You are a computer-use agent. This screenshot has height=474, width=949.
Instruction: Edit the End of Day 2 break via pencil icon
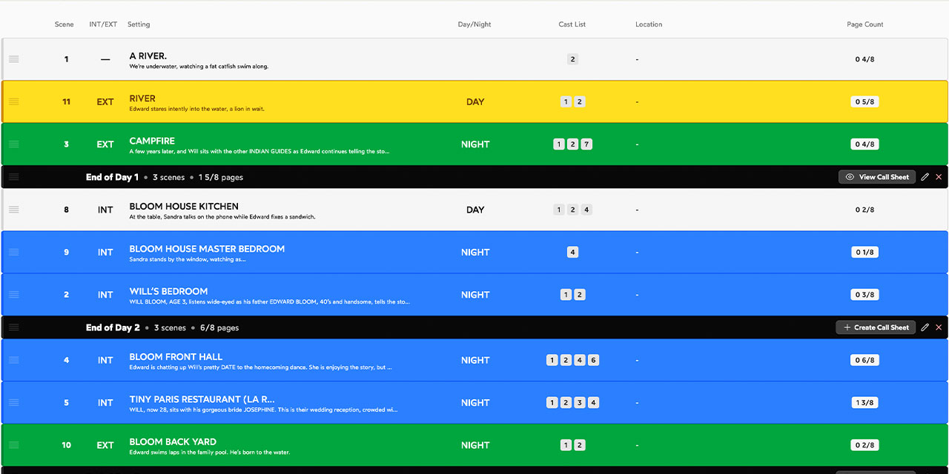tap(925, 327)
